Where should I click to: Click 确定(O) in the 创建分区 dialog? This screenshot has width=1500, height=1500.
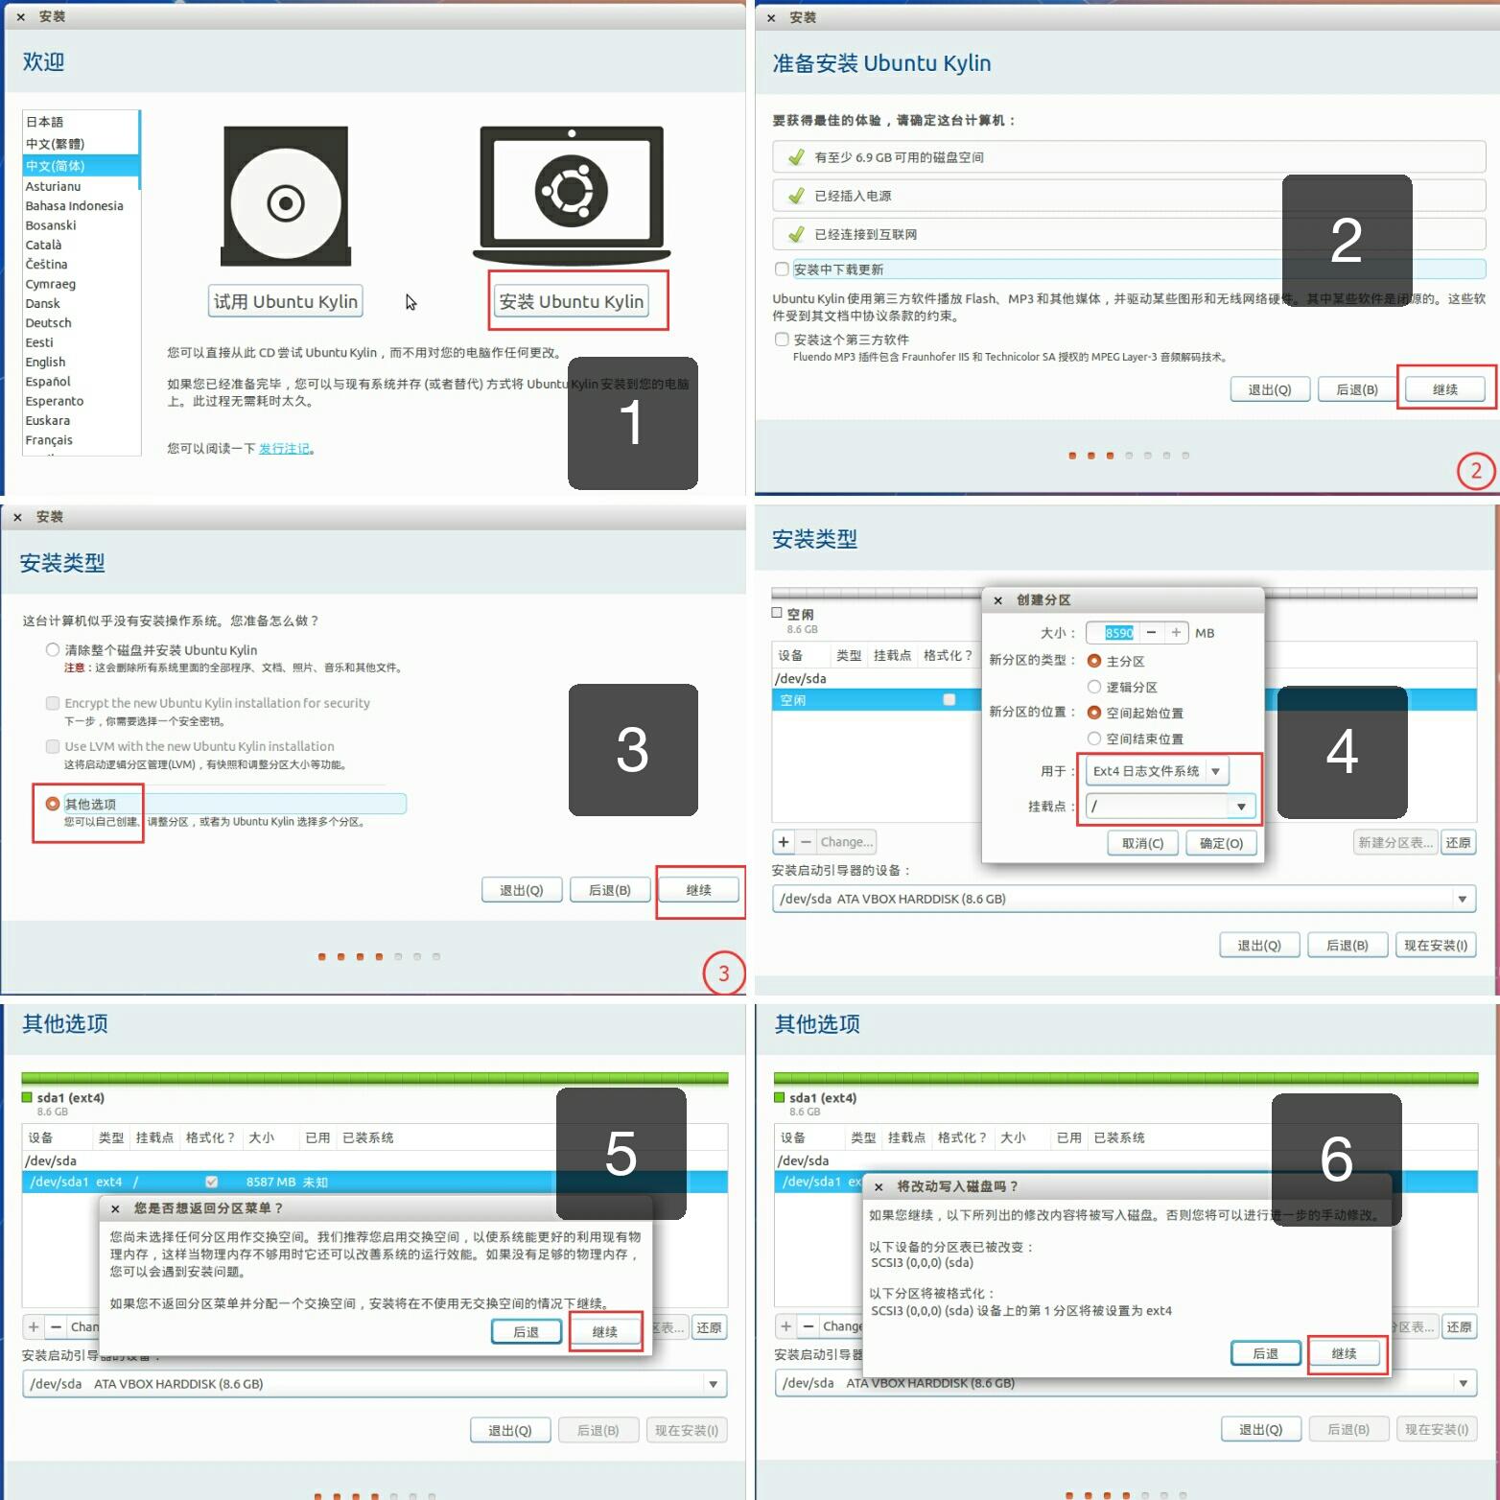point(1222,843)
